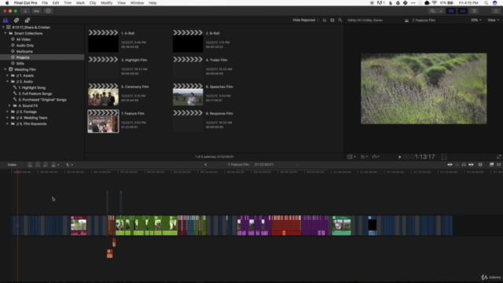Open the viewer View options dropdown

[493, 20]
